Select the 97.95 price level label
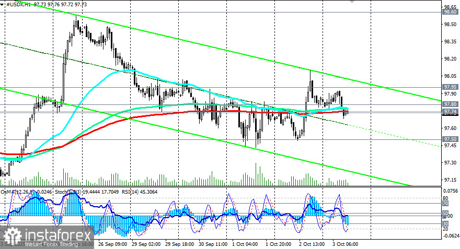 pyautogui.click(x=450, y=87)
